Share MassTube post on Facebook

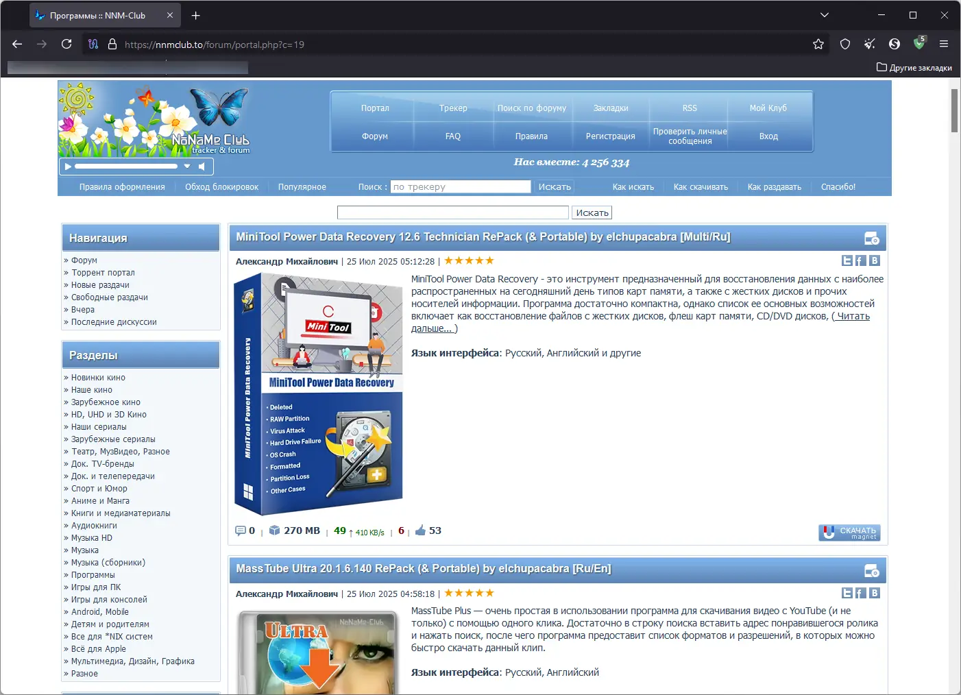(x=861, y=593)
